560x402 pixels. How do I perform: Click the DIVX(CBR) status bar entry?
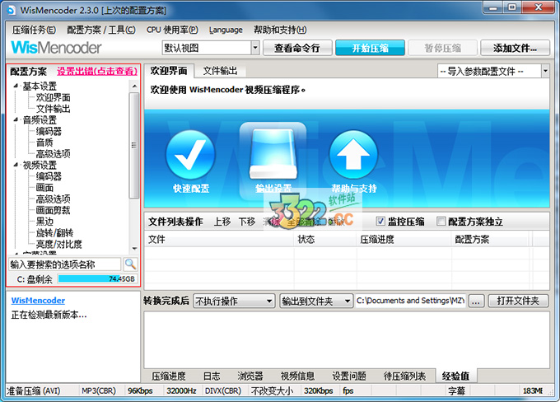223,391
